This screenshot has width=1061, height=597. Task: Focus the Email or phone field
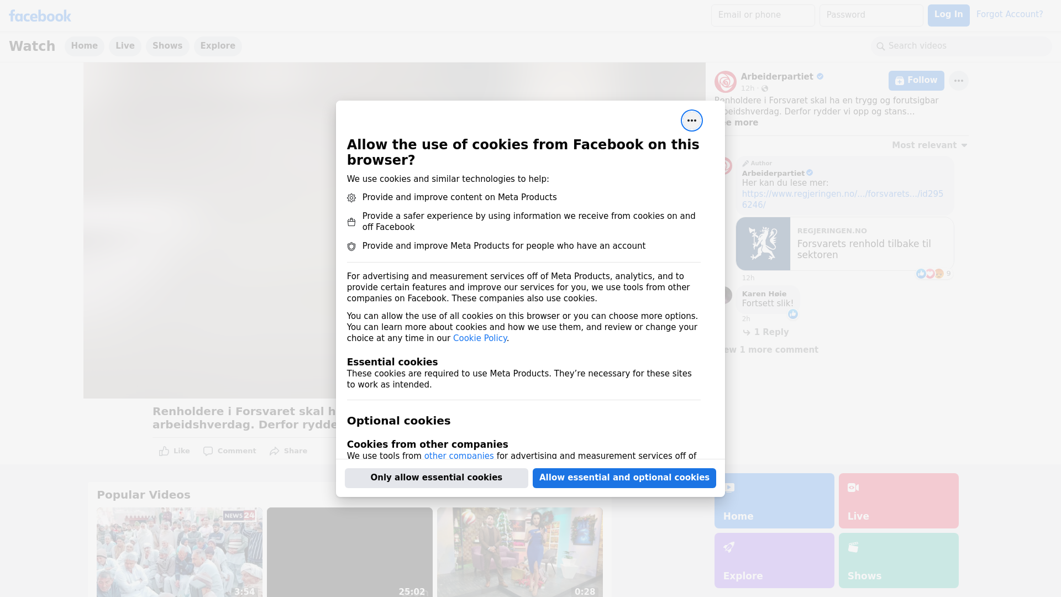[763, 15]
